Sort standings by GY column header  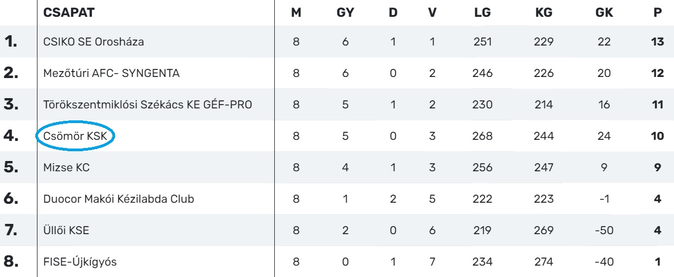point(346,12)
